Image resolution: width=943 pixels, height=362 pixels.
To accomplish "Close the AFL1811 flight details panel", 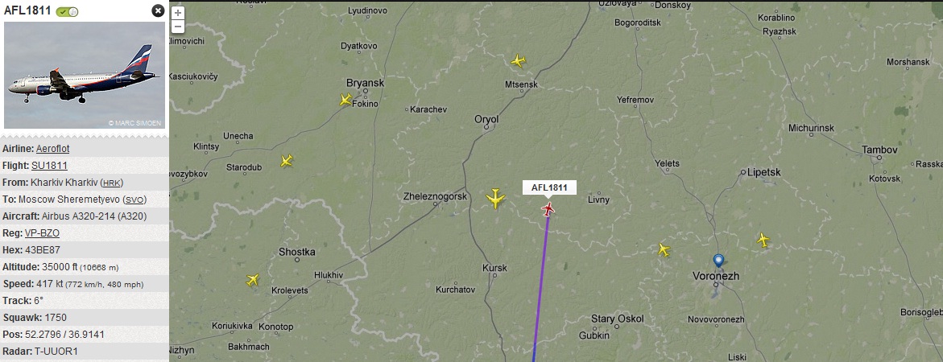I will click(x=158, y=10).
